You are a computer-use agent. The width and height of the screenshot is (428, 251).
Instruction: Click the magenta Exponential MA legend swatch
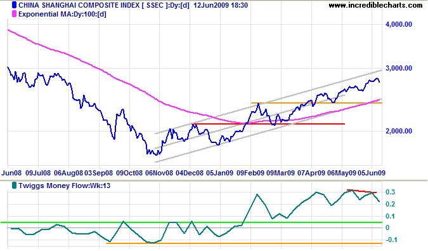(14, 14)
